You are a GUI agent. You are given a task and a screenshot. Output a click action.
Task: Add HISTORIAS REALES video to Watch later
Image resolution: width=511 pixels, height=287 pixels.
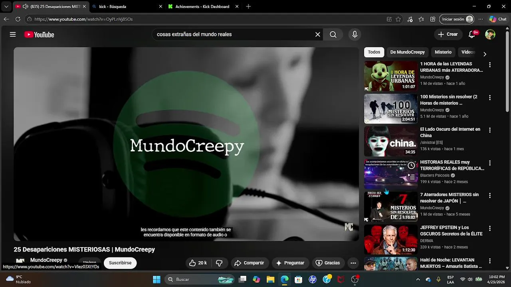tap(411, 165)
